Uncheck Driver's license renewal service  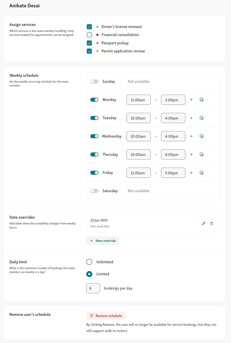click(x=89, y=27)
